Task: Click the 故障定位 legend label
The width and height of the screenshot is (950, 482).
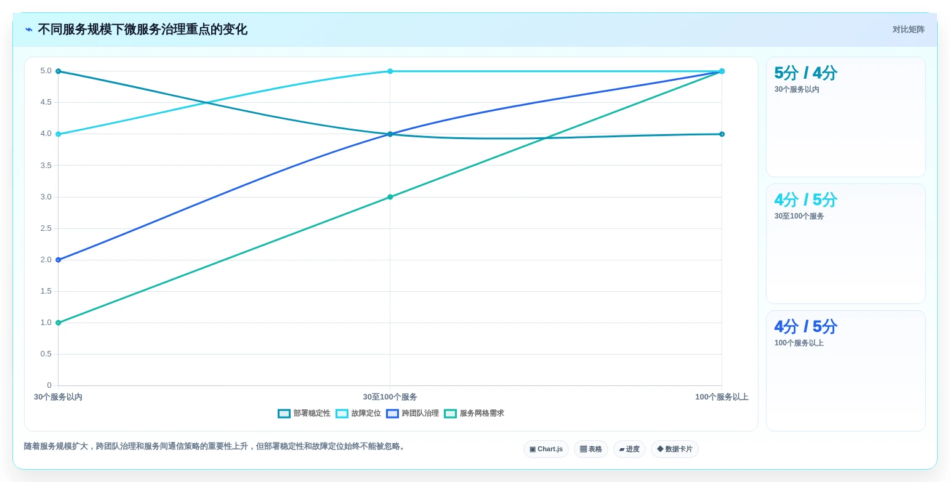Action: tap(366, 414)
